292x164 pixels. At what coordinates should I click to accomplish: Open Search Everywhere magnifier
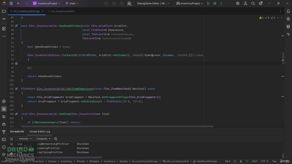point(253,3)
